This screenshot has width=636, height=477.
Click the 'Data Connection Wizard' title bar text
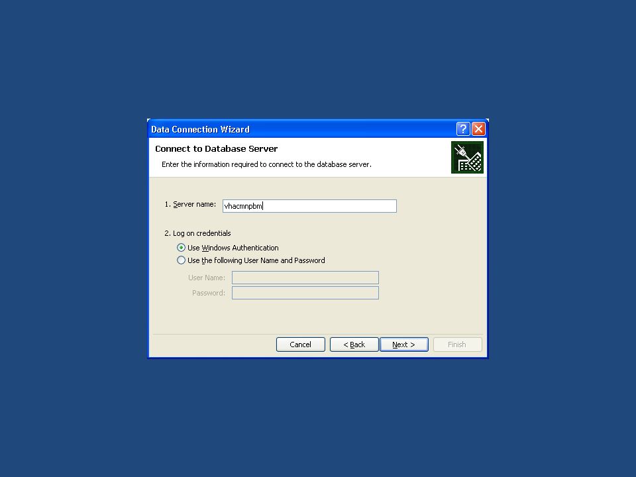[200, 129]
